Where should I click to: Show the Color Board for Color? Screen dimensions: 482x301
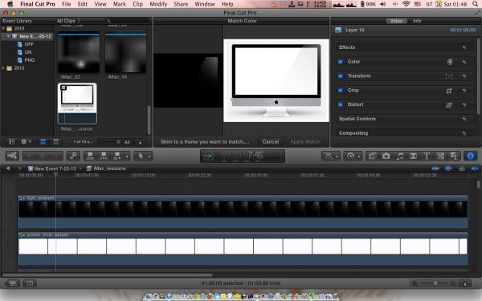pyautogui.click(x=449, y=62)
